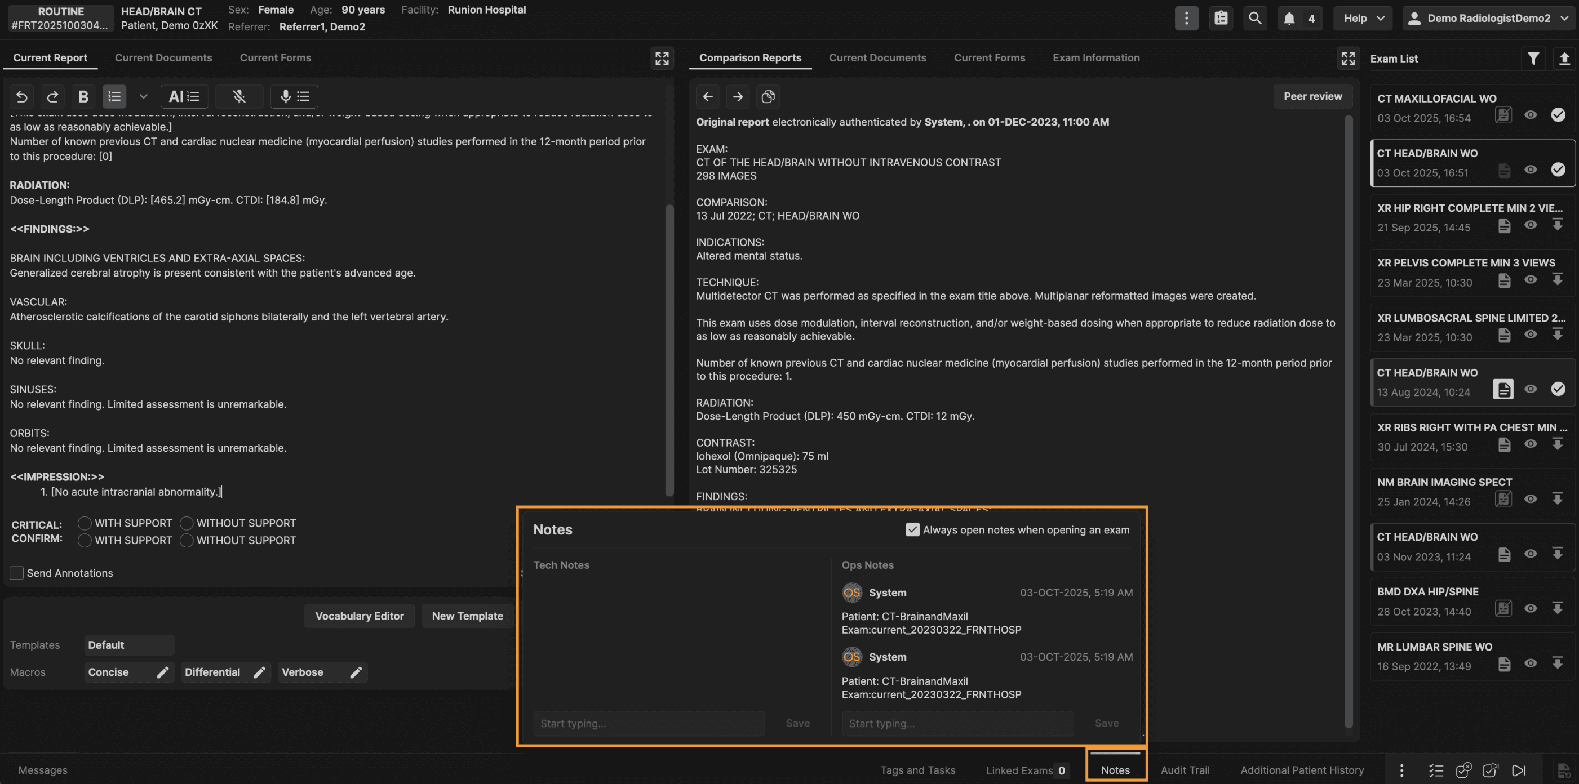Click the Peer review button
1579x784 pixels.
pos(1312,96)
